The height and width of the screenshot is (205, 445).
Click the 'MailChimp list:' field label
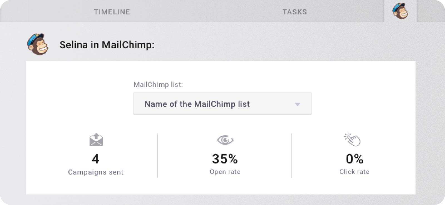(x=158, y=84)
